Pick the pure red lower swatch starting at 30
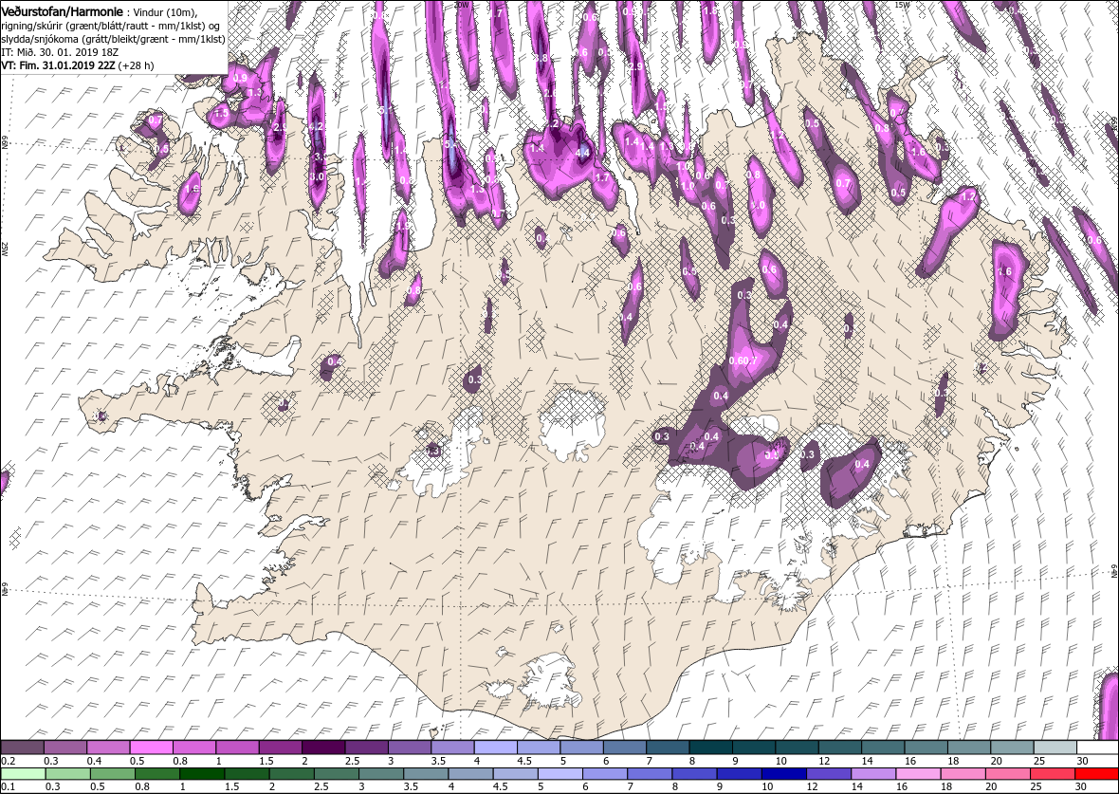The height and width of the screenshot is (794, 1119). (1097, 774)
